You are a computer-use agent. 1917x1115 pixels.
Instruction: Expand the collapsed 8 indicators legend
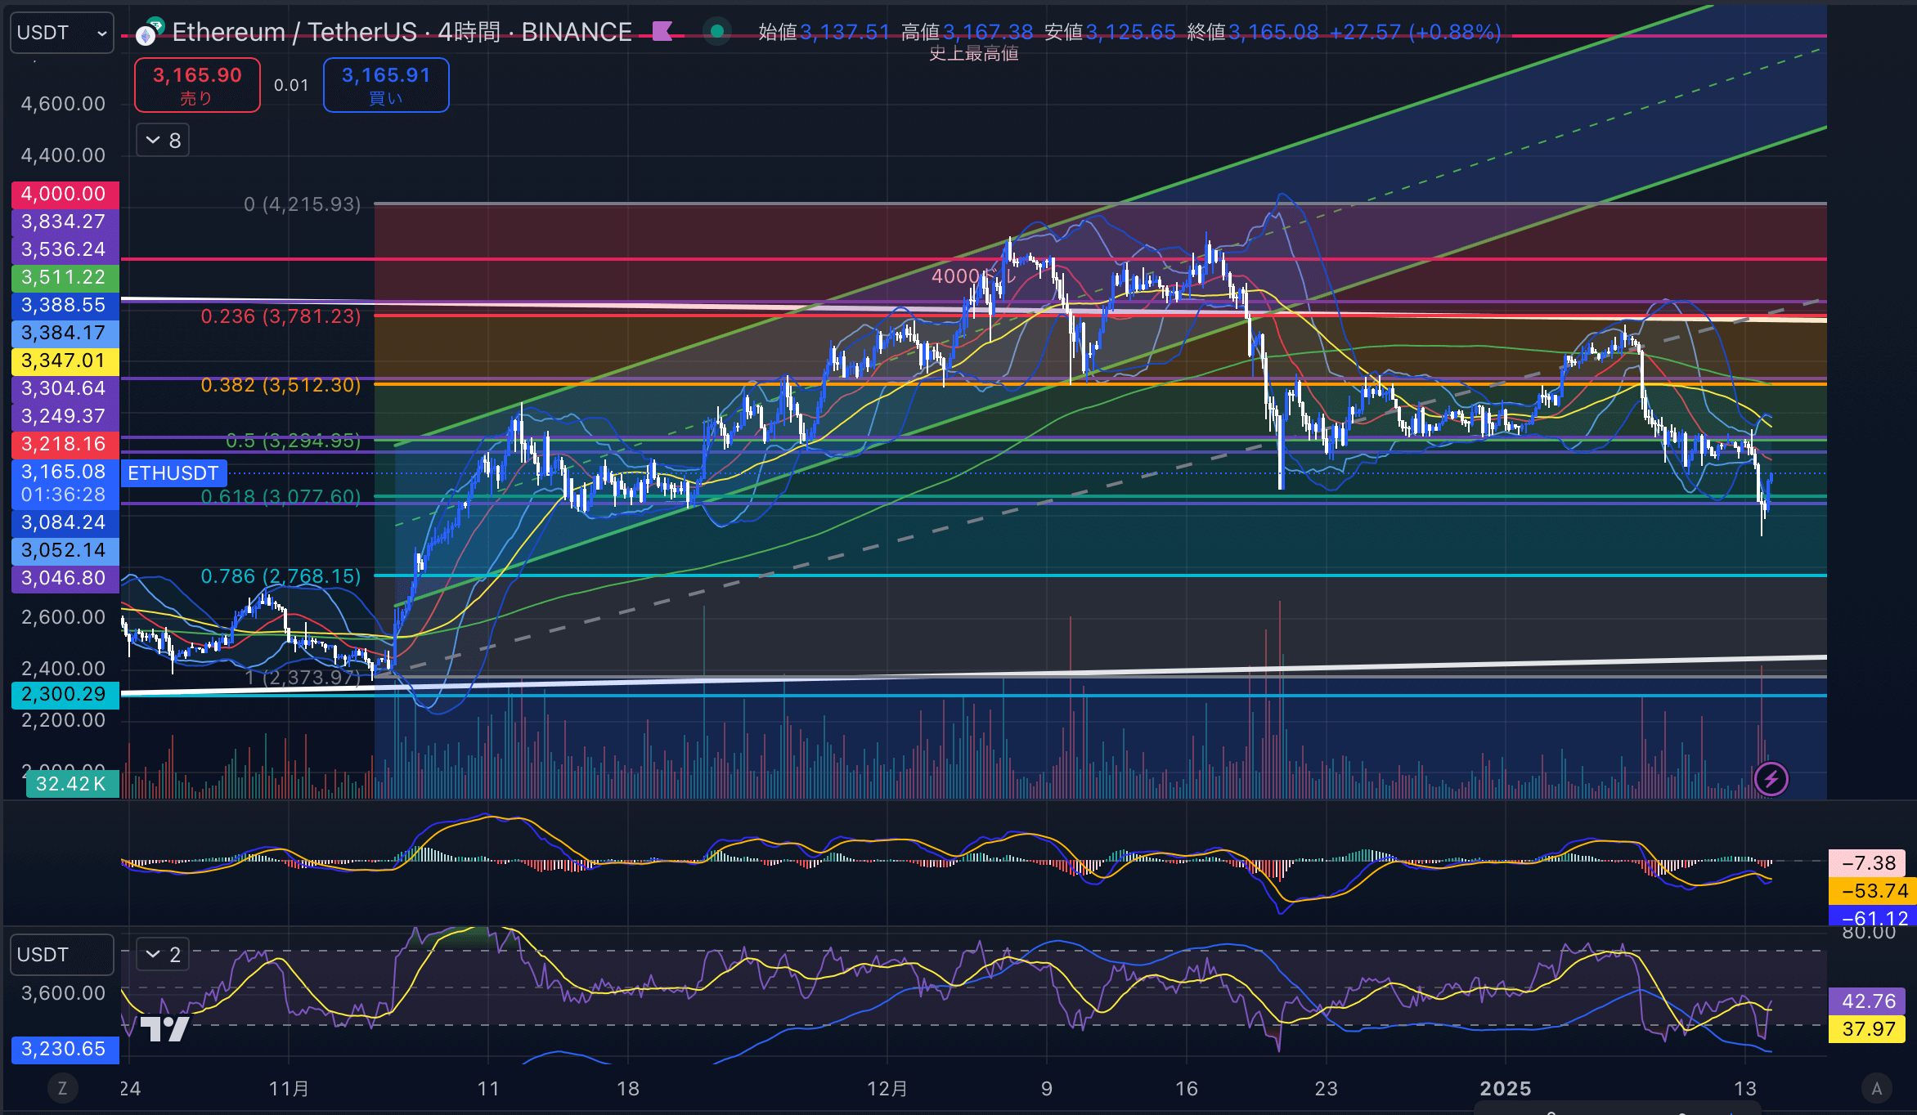(x=163, y=141)
